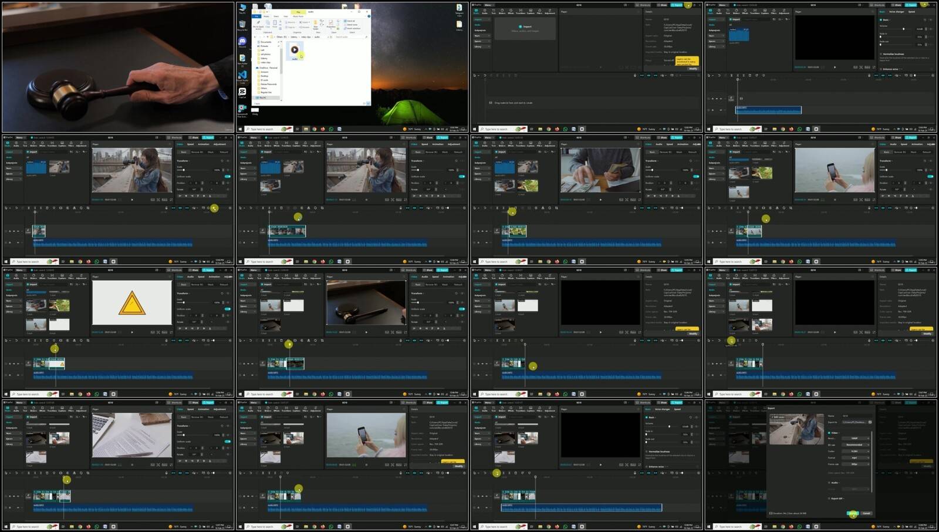Open the Discord desktop shortcut icon

[x=242, y=41]
